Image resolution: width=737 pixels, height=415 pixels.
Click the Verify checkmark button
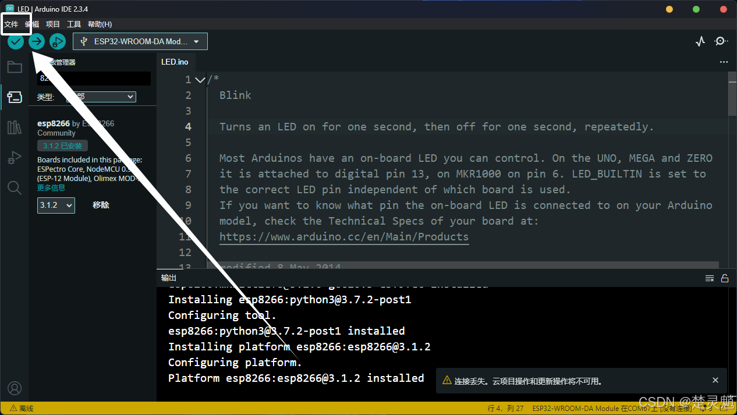tap(16, 41)
